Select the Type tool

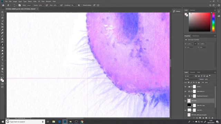click(2, 60)
